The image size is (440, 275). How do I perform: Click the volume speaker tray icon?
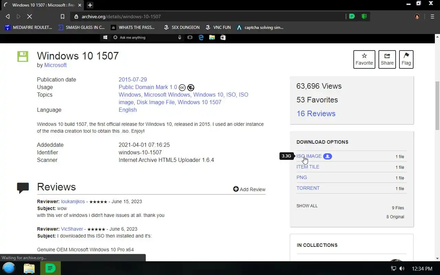(x=402, y=268)
